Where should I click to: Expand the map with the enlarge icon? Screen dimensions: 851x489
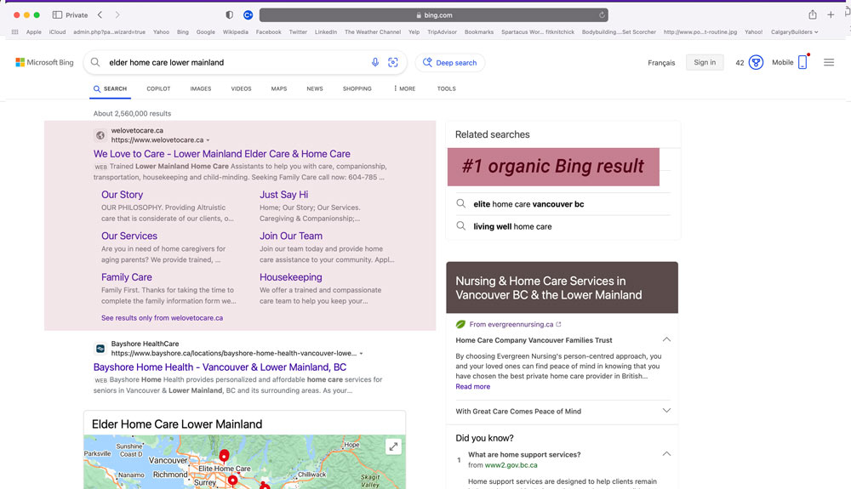[x=393, y=446]
